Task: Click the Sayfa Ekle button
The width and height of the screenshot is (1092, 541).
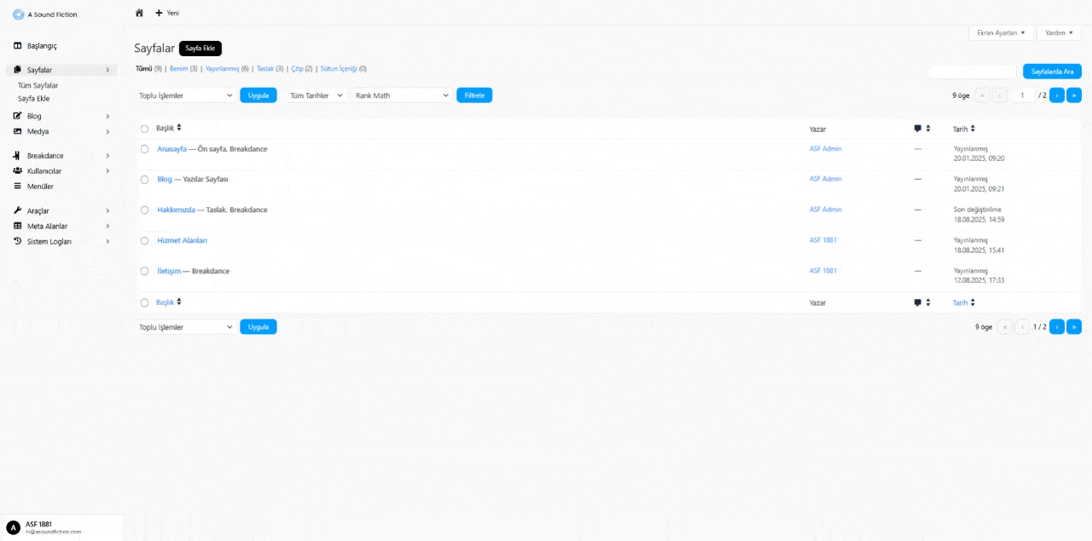Action: (x=200, y=49)
